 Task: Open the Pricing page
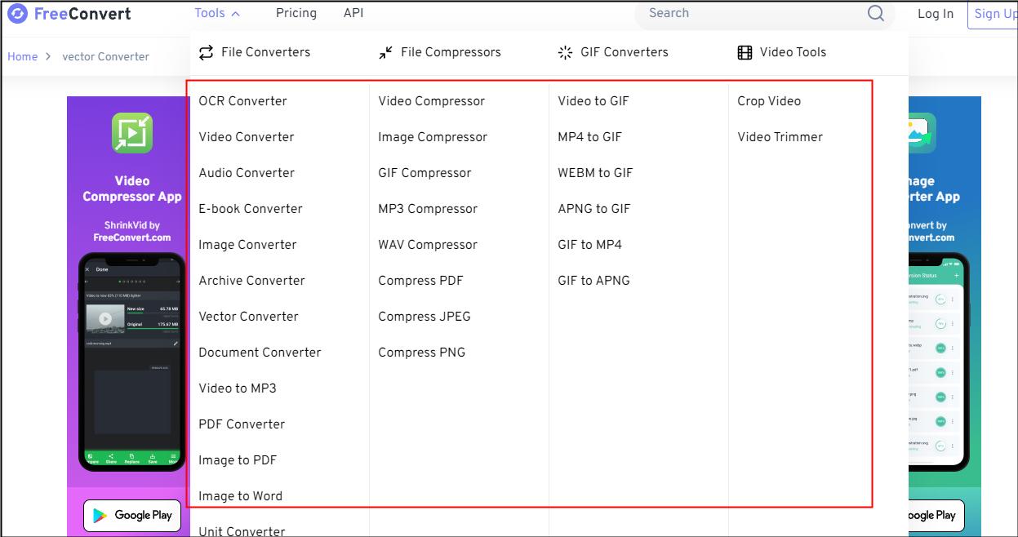point(296,13)
